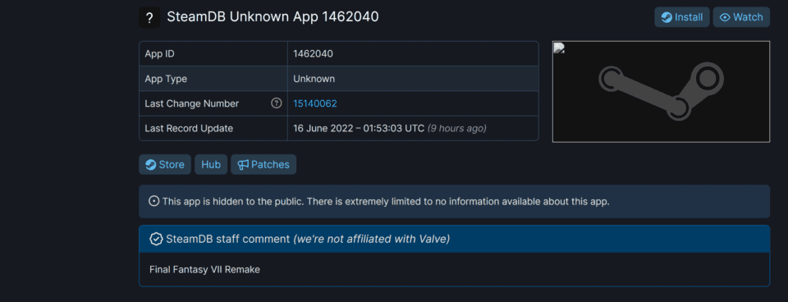This screenshot has height=302, width=788.
Task: Click the 16 June 2022 update timestamp
Action: [x=359, y=128]
